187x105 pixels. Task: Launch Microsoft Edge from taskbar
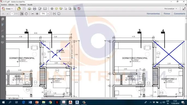23,102
